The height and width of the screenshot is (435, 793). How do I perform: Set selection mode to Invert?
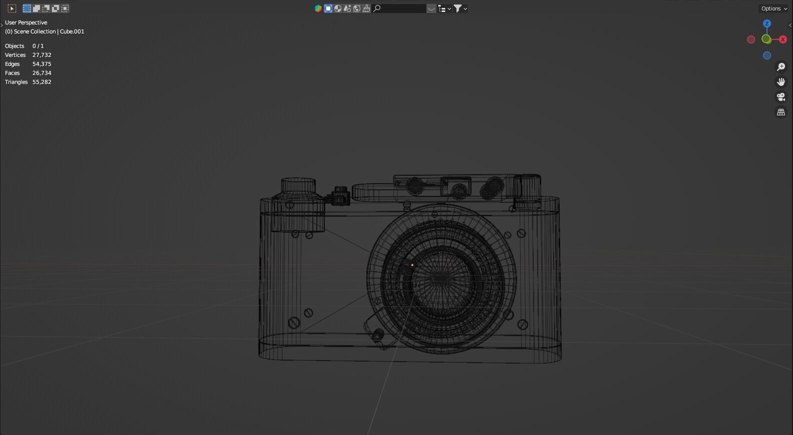[55, 8]
